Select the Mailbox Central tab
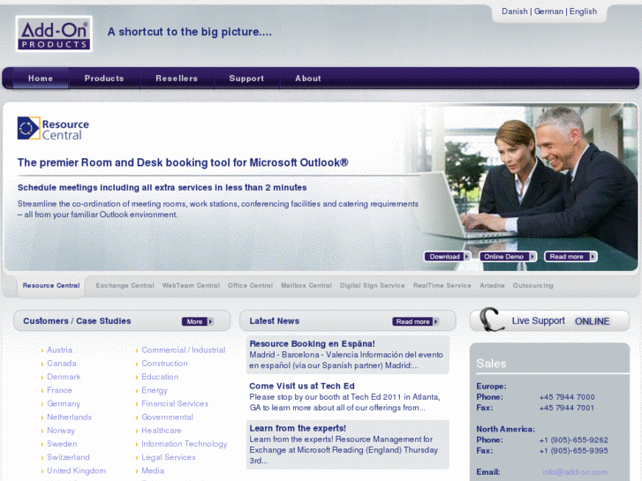The width and height of the screenshot is (642, 481). tap(306, 285)
